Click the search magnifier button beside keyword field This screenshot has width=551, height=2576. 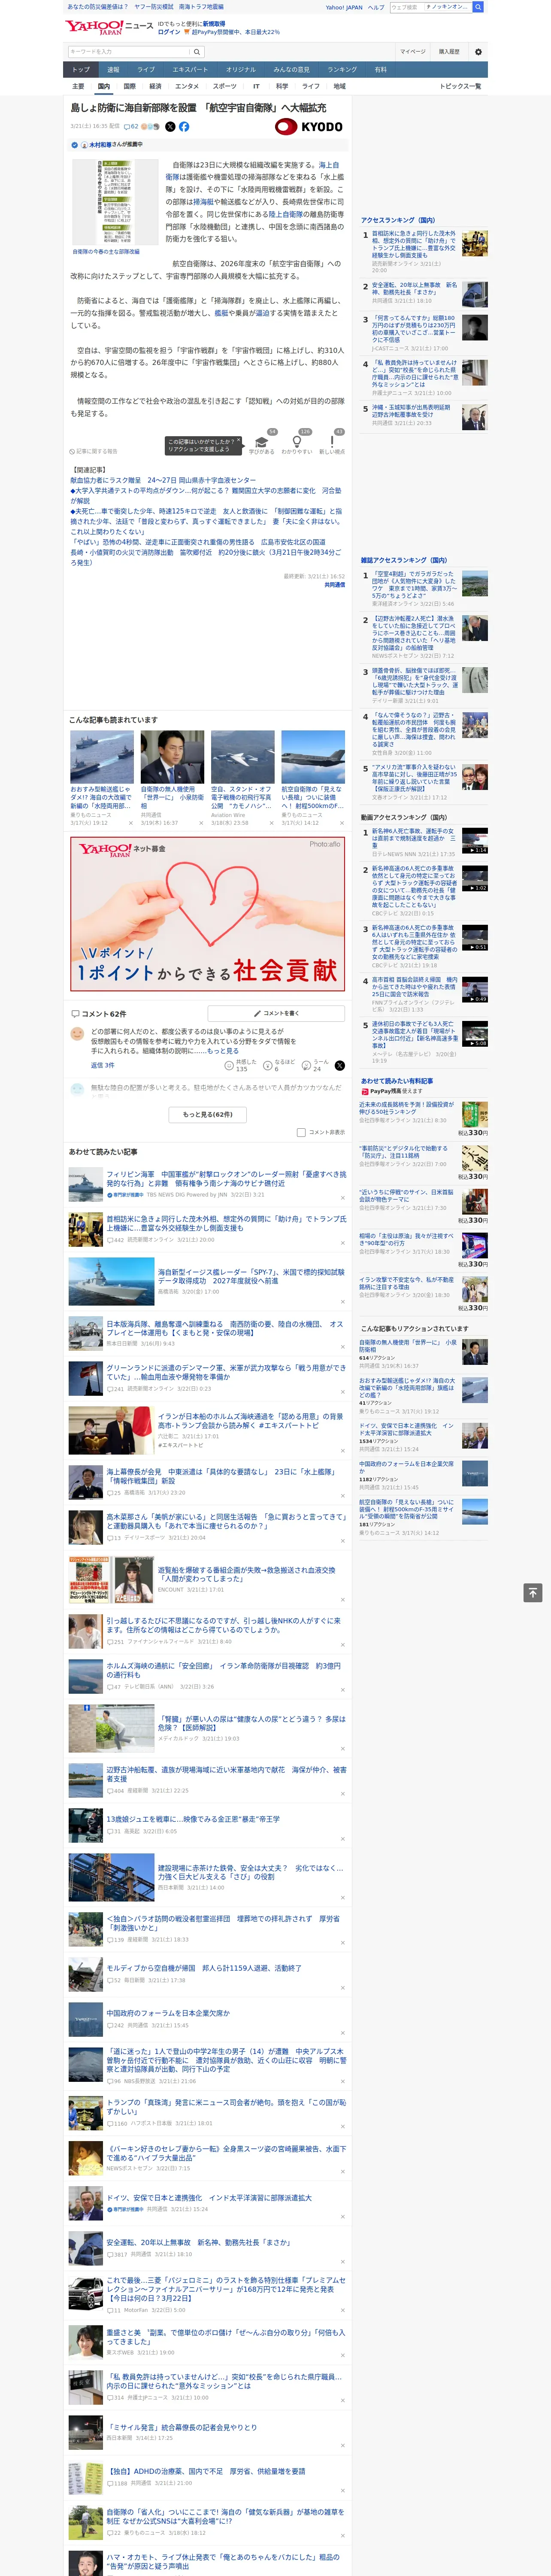197,52
